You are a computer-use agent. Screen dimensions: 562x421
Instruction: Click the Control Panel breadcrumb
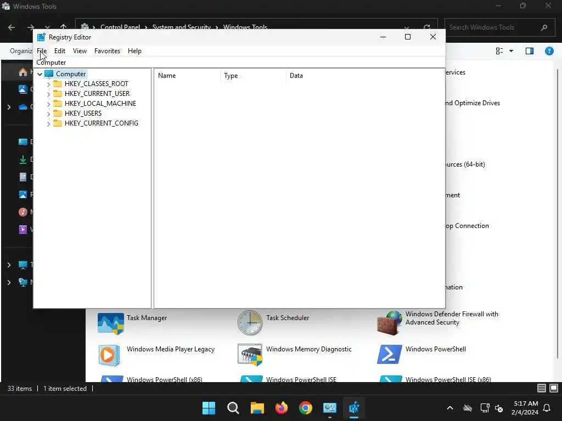[x=120, y=27]
